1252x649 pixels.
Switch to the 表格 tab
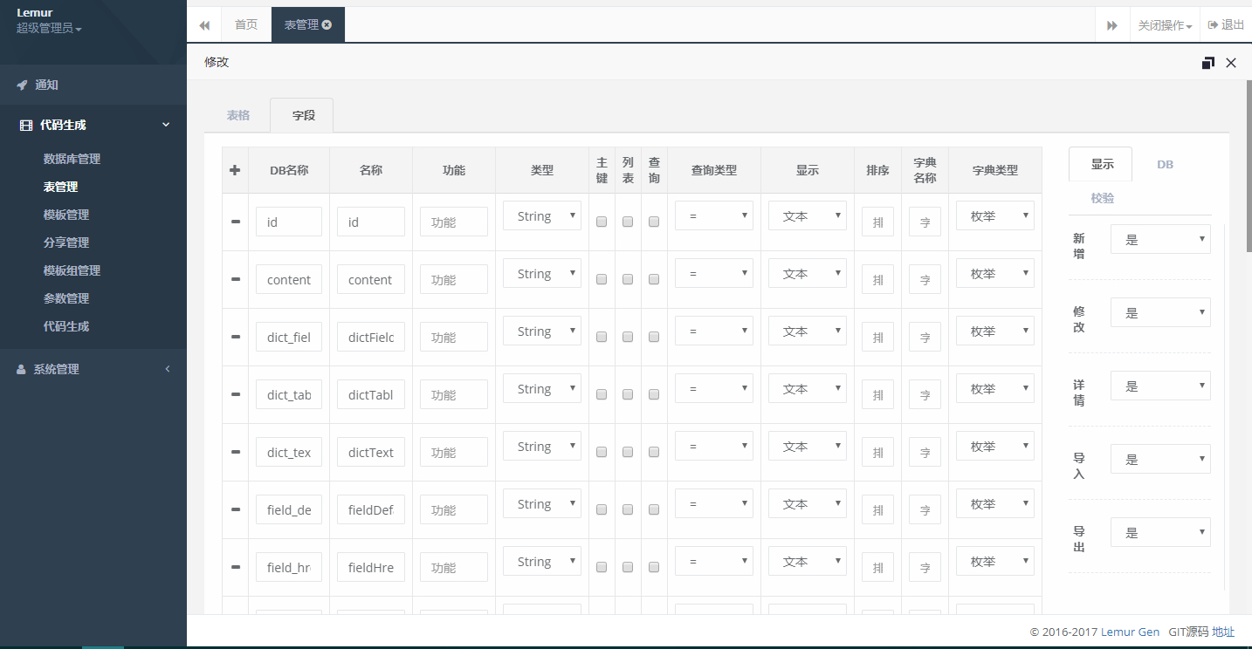coord(238,115)
